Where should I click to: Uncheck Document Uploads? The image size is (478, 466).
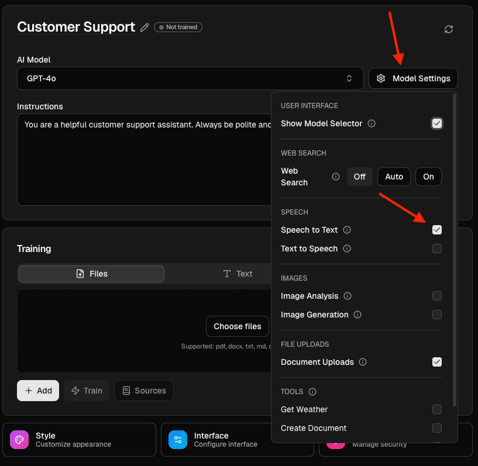[x=437, y=362]
